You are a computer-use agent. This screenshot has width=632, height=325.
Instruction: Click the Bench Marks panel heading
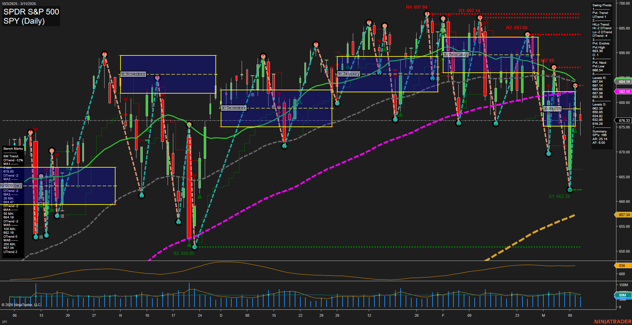click(x=13, y=149)
